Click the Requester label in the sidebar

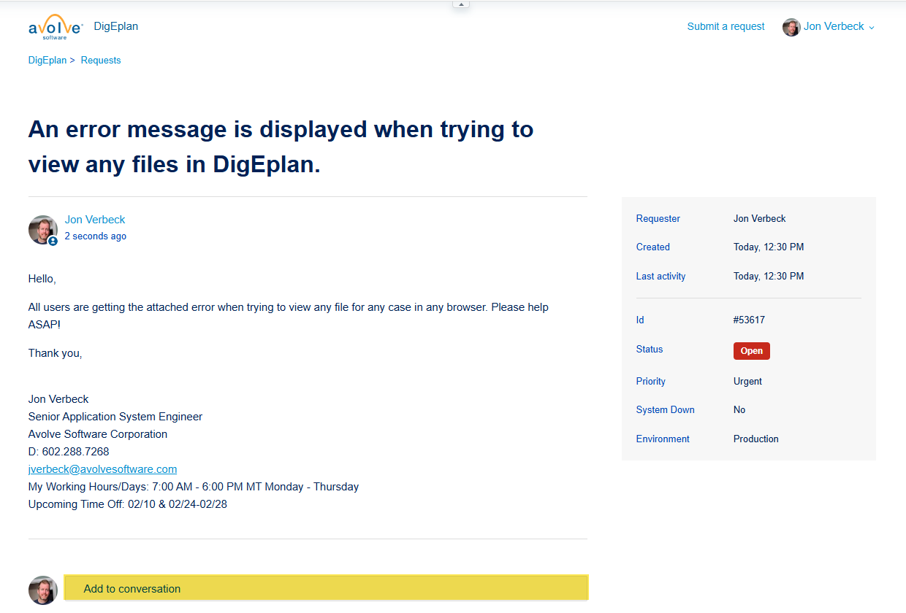coord(658,219)
